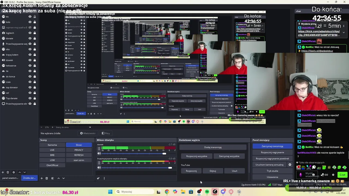The width and height of the screenshot is (349, 196).
Task: Open virtual camera settings gear icon
Action: (x=290, y=165)
